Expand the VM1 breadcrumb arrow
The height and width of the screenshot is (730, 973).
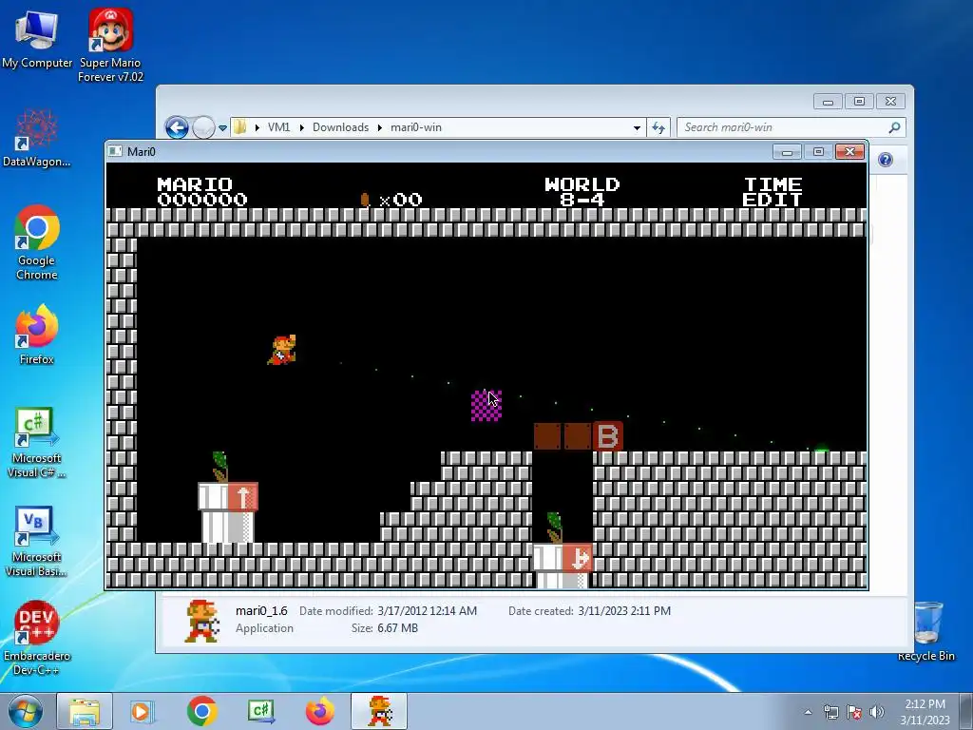click(301, 128)
